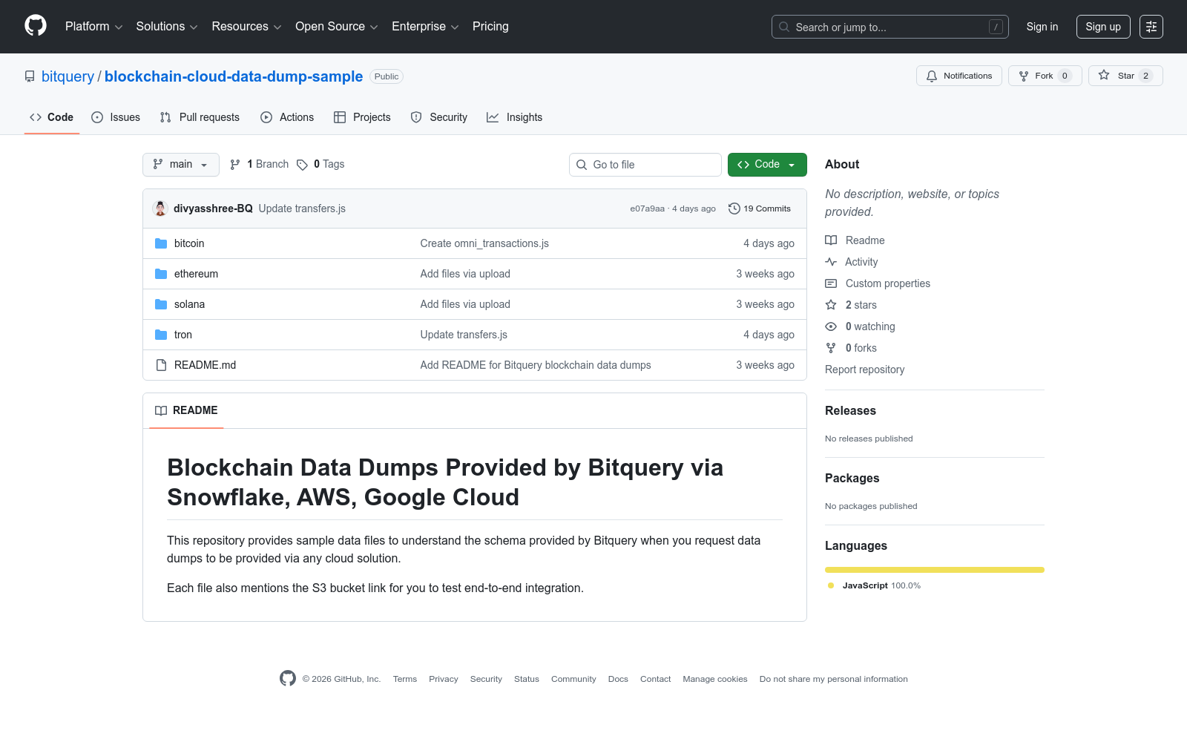Viewport: 1187px width, 742px height.
Task: Switch to the Projects tab
Action: point(362,117)
